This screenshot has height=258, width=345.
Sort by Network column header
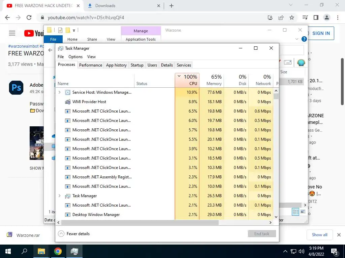261,80
